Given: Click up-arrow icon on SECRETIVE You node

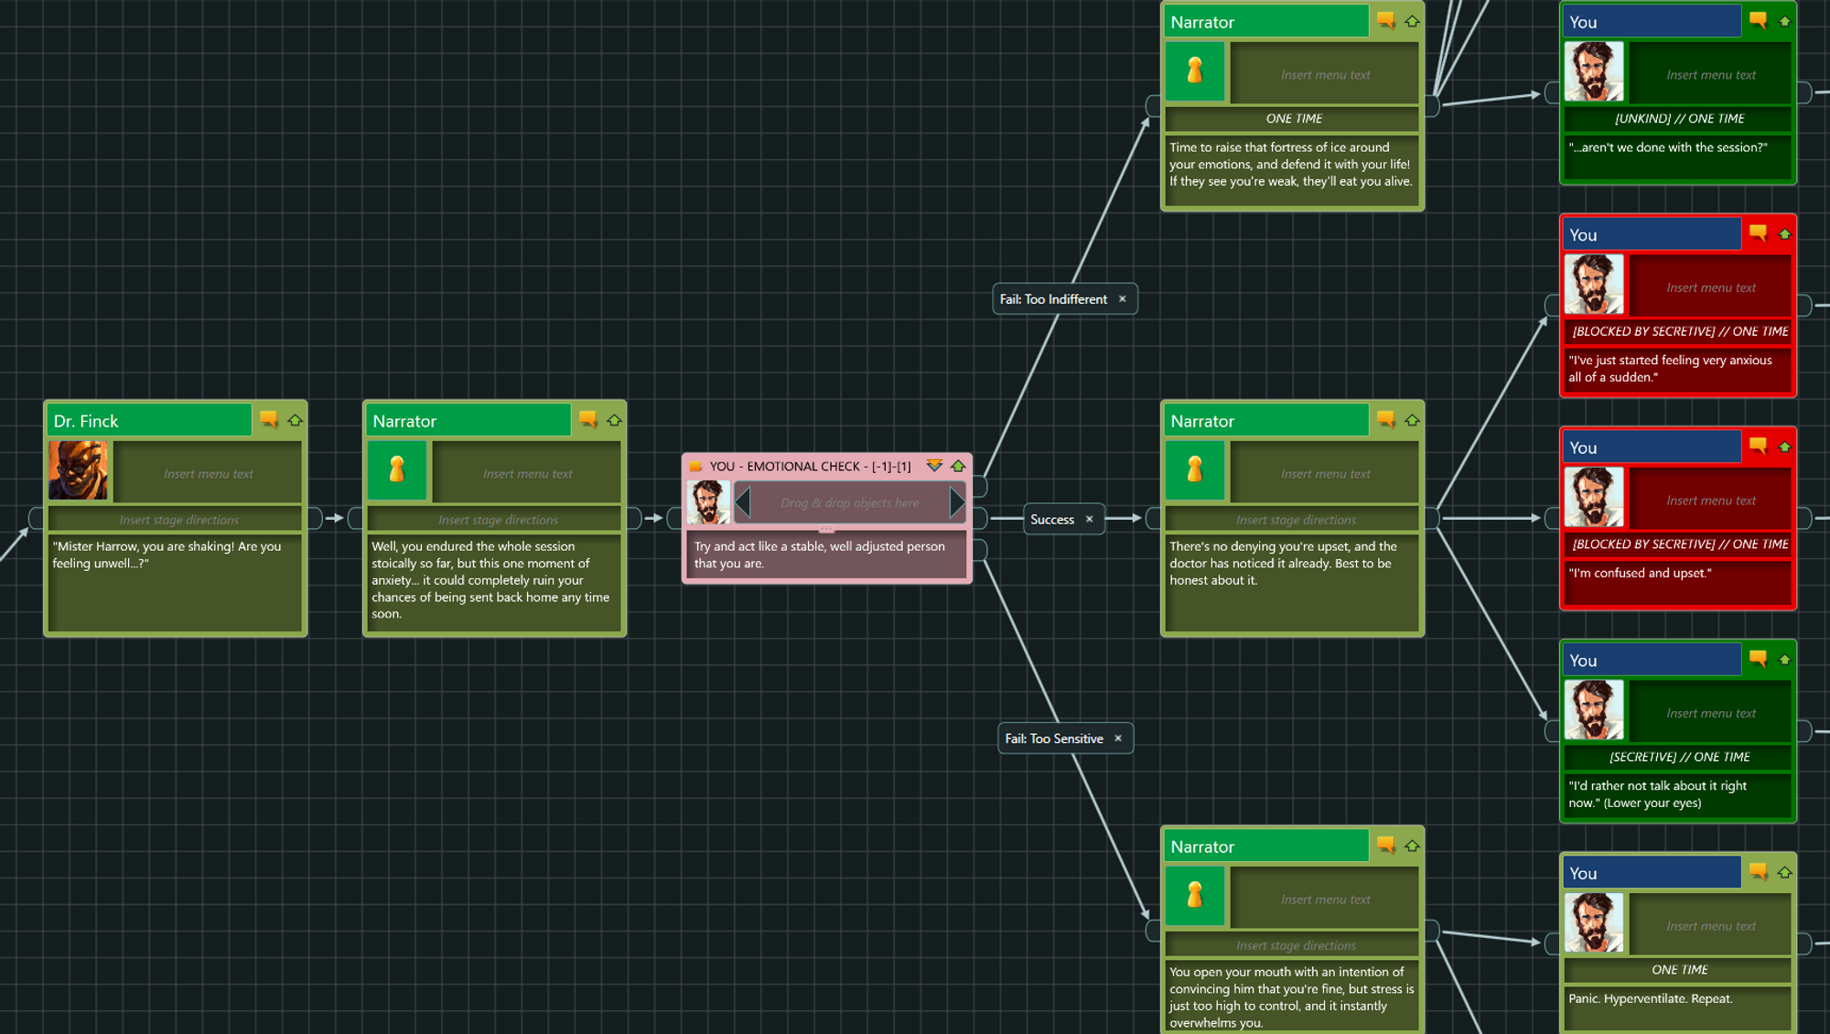Looking at the screenshot, I should point(1784,659).
